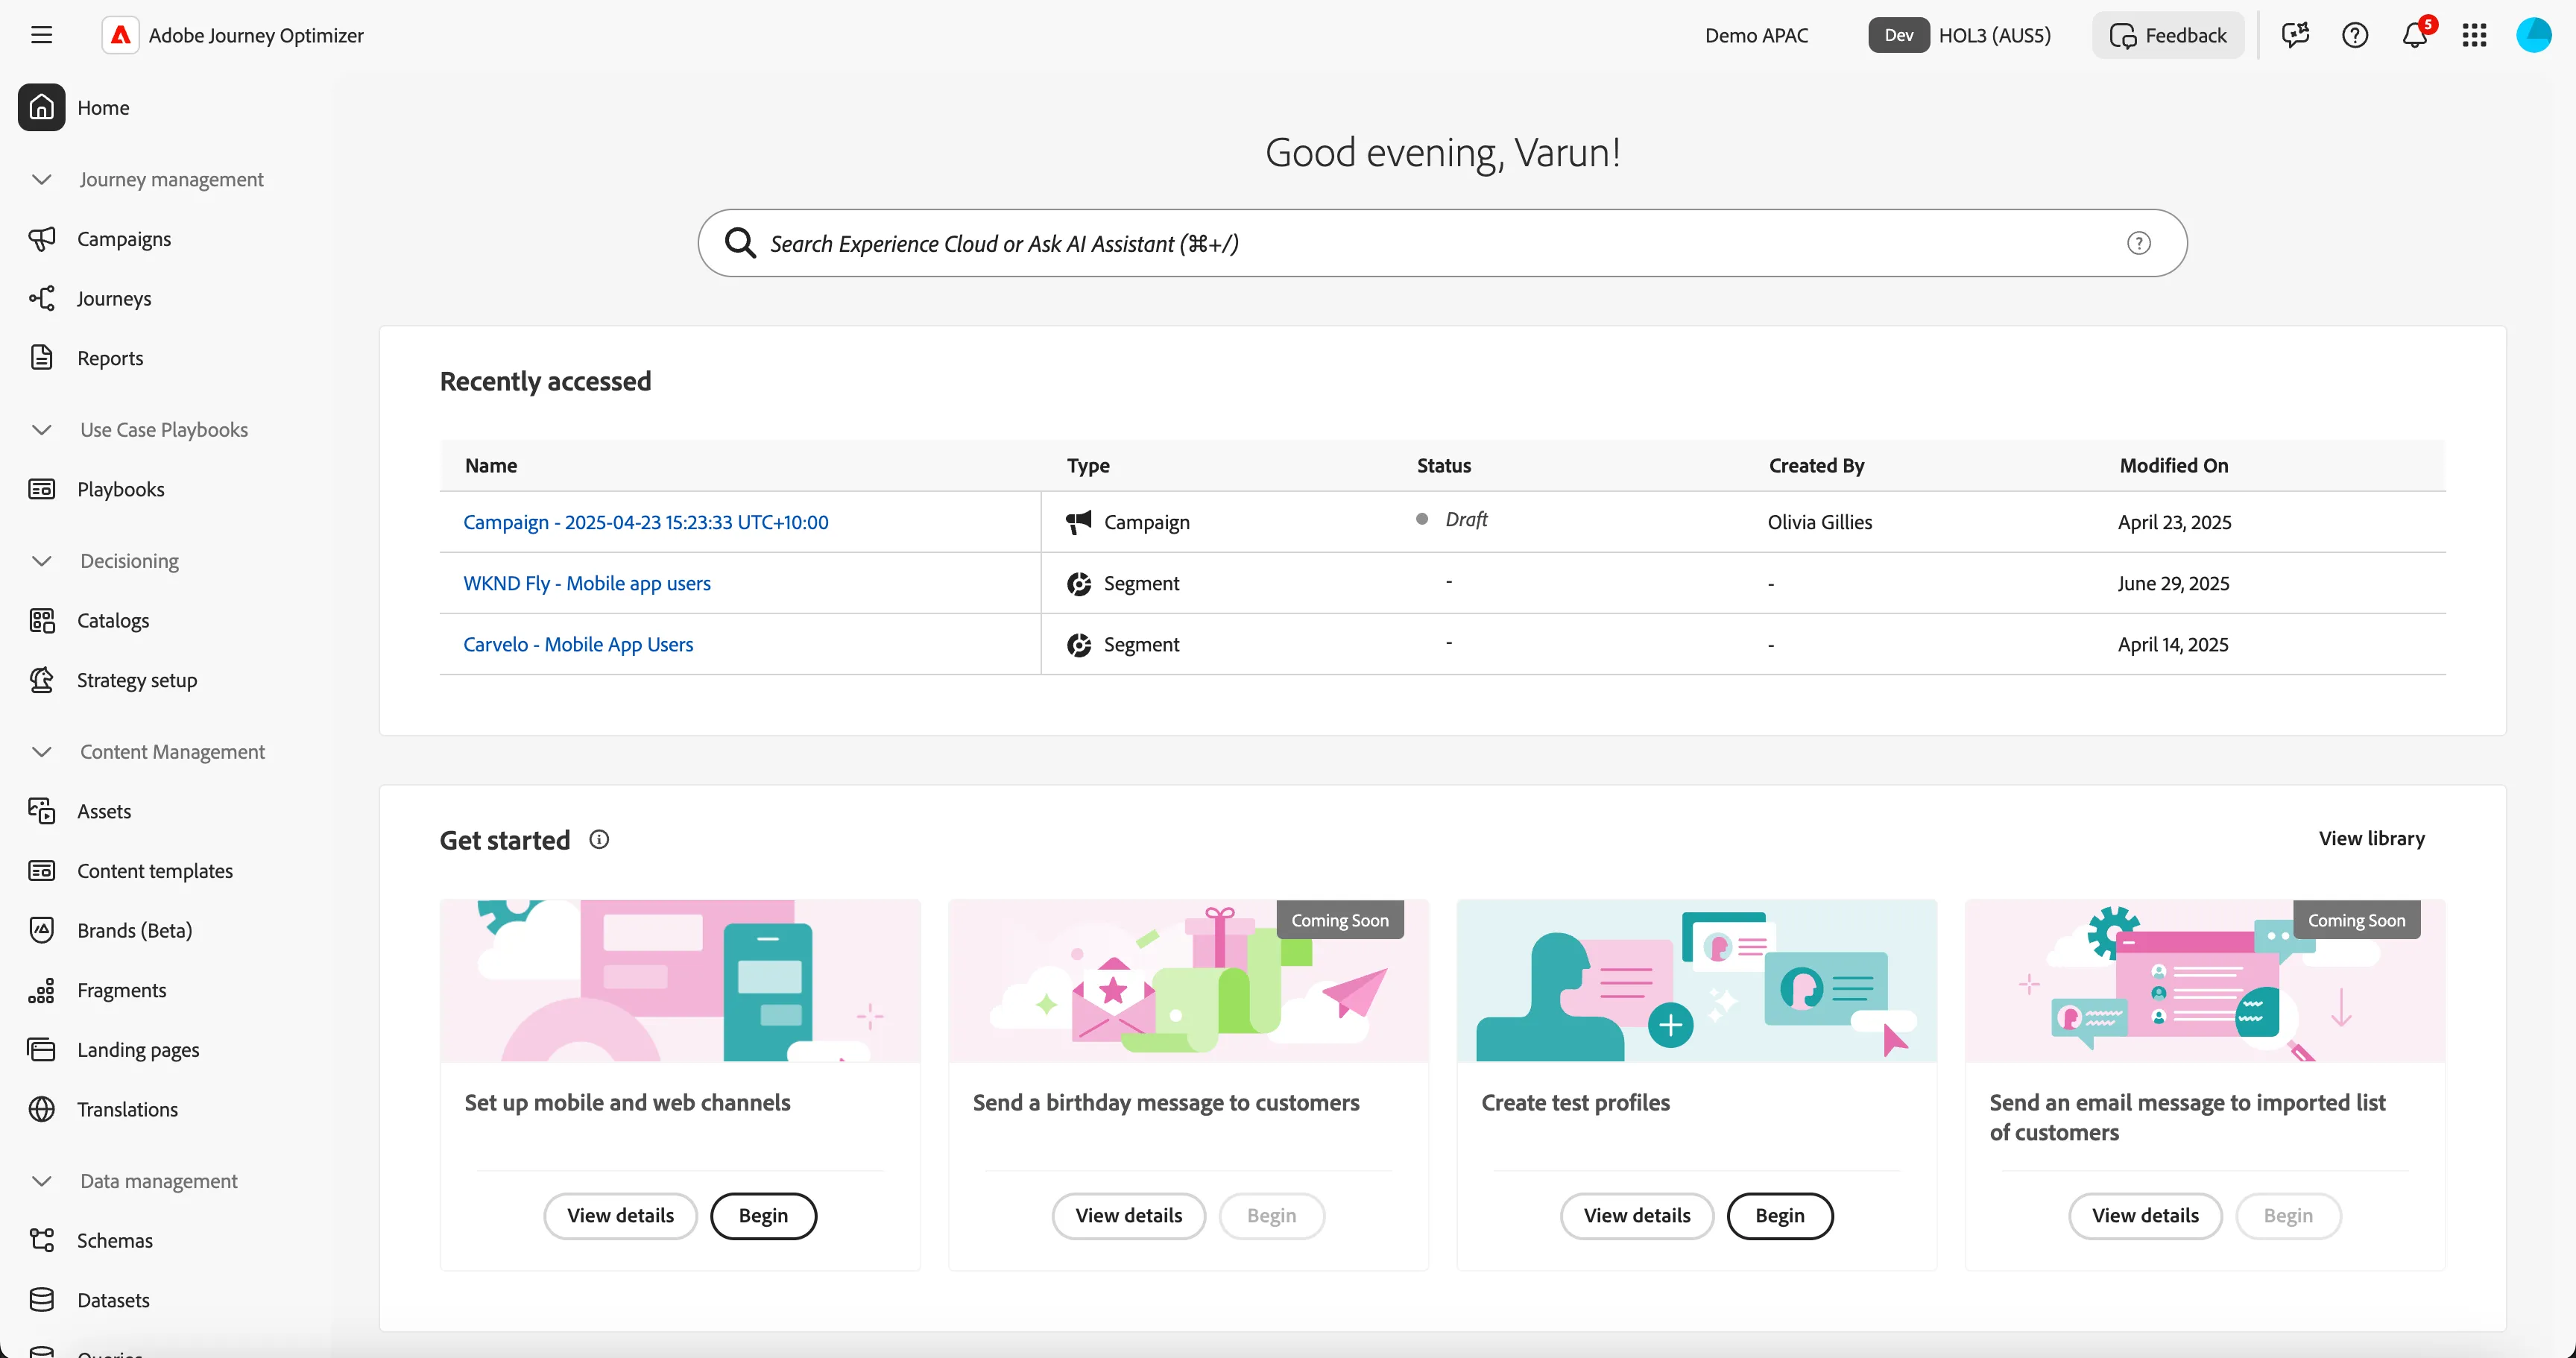Click the search help icon inside the search bar
This screenshot has width=2576, height=1358.
[x=2138, y=243]
